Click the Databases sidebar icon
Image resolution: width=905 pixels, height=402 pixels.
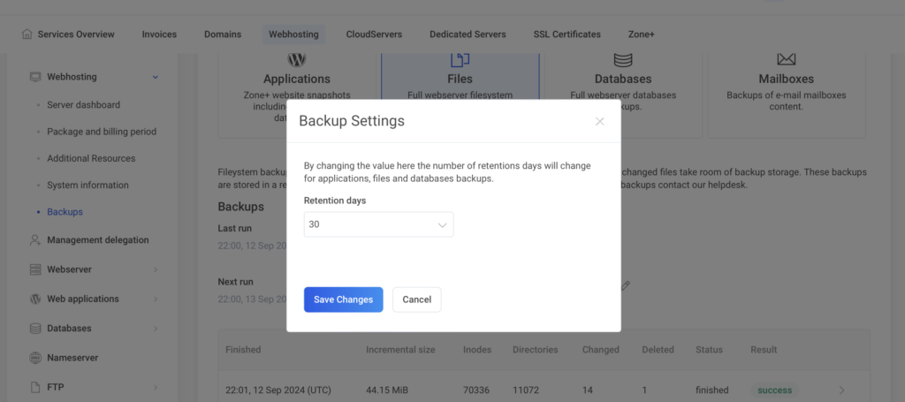pyautogui.click(x=35, y=329)
